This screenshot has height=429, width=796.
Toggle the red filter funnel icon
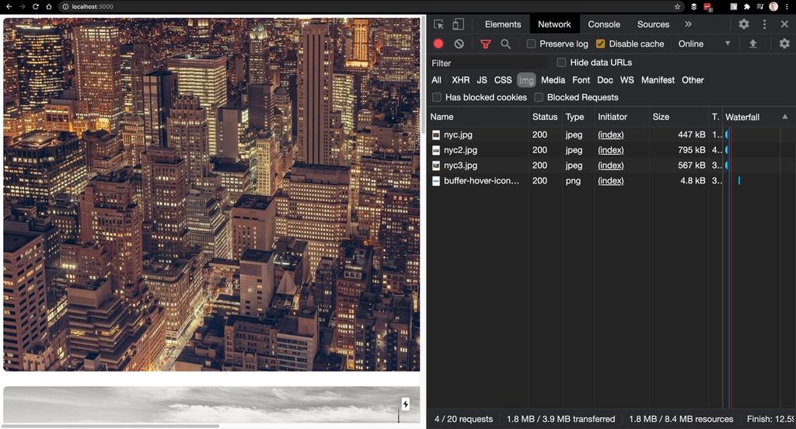click(485, 44)
